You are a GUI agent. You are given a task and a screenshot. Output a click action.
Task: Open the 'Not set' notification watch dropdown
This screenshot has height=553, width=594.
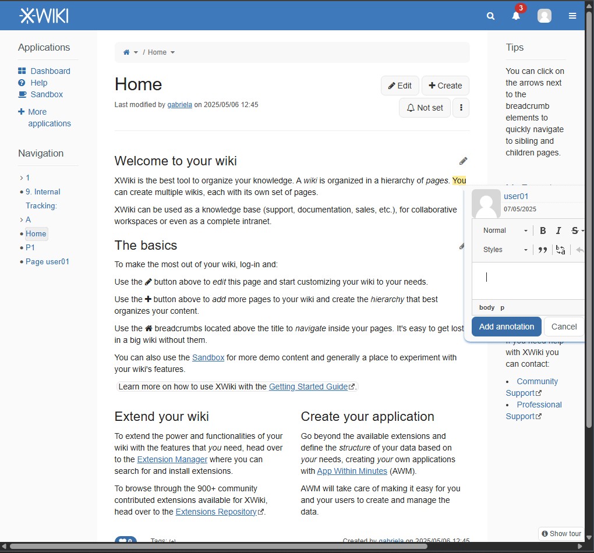(425, 108)
